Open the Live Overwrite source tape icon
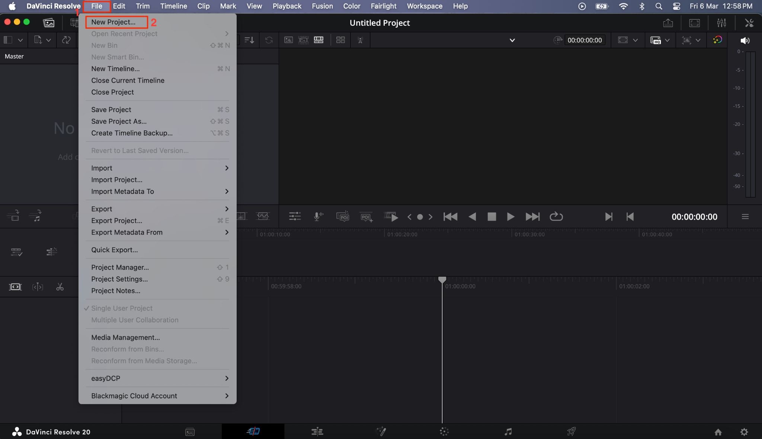 (x=391, y=216)
